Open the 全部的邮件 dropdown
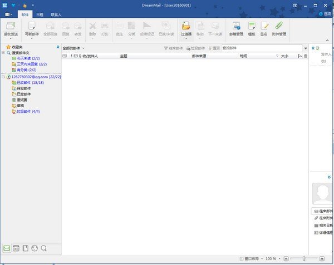334x265 pixels. coord(74,48)
